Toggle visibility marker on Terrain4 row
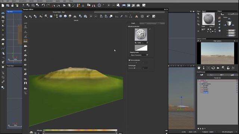Screen dimensions: 239x134 coord(237,92)
